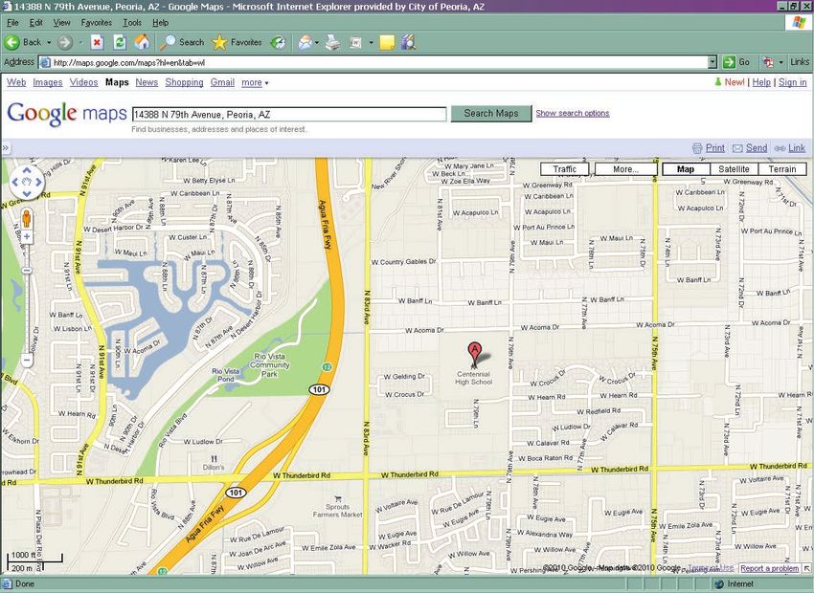Open the Edit menu
814x593 pixels.
tap(36, 23)
